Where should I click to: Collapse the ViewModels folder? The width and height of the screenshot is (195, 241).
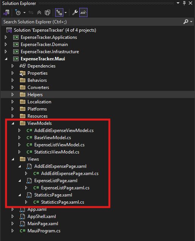click(x=13, y=123)
